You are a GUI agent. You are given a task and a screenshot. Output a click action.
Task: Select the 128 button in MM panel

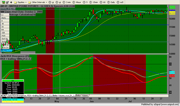[x=5, y=33]
